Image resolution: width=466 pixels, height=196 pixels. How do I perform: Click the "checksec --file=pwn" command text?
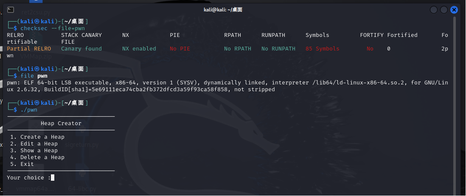(x=53, y=28)
